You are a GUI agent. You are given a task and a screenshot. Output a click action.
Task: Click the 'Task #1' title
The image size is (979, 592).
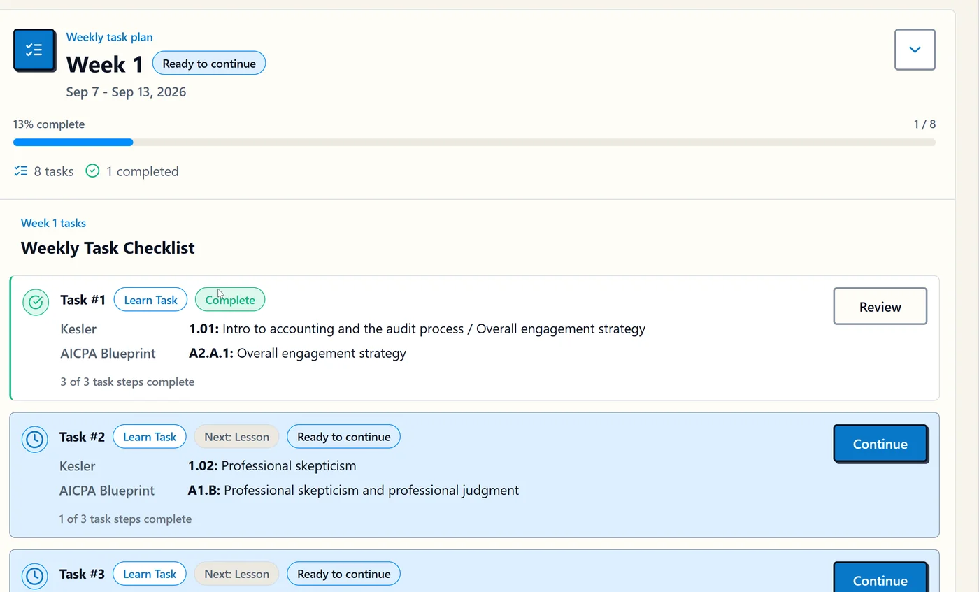(x=83, y=300)
